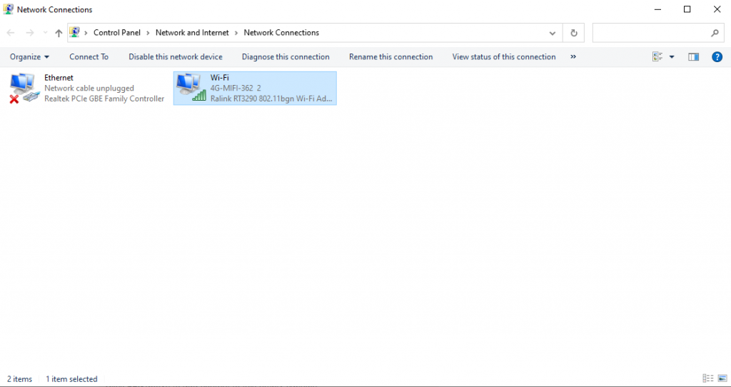Click '2 items' in status bar
This screenshot has width=731, height=387.
click(19, 378)
